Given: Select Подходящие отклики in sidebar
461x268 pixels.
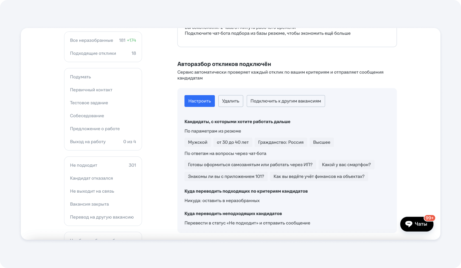Looking at the screenshot, I should point(93,53).
